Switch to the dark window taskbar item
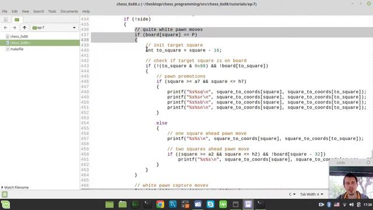 (x=235, y=205)
